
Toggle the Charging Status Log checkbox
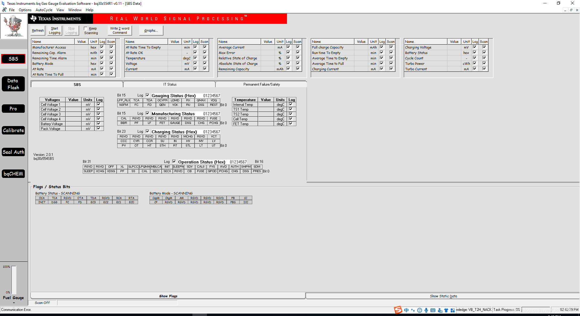(x=147, y=131)
